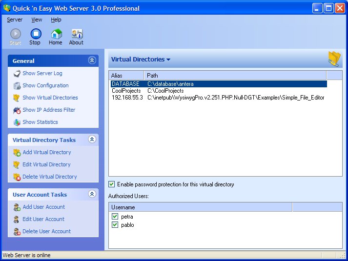
Task: Collapse the Virtual Directory Tasks panel
Action: point(92,139)
